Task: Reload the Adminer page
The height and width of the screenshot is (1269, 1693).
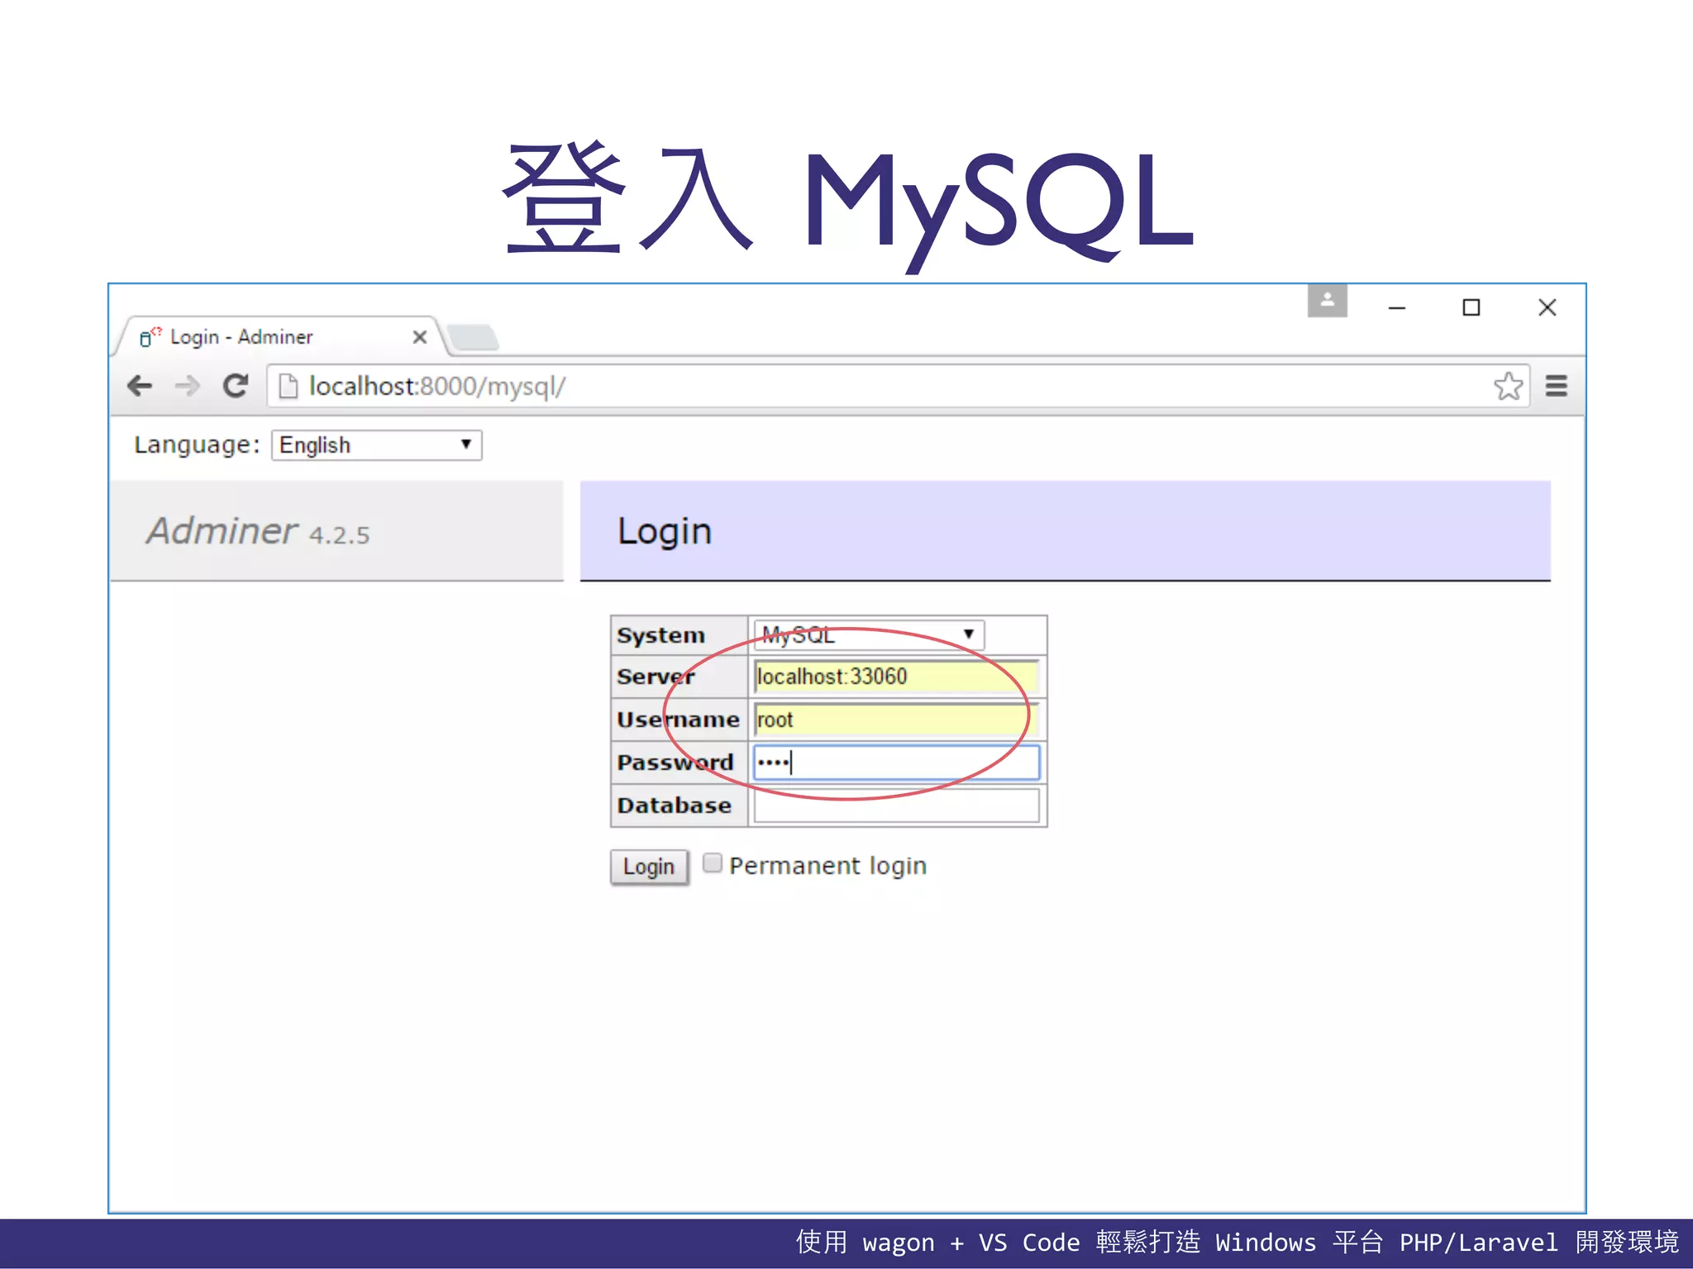Action: point(236,386)
